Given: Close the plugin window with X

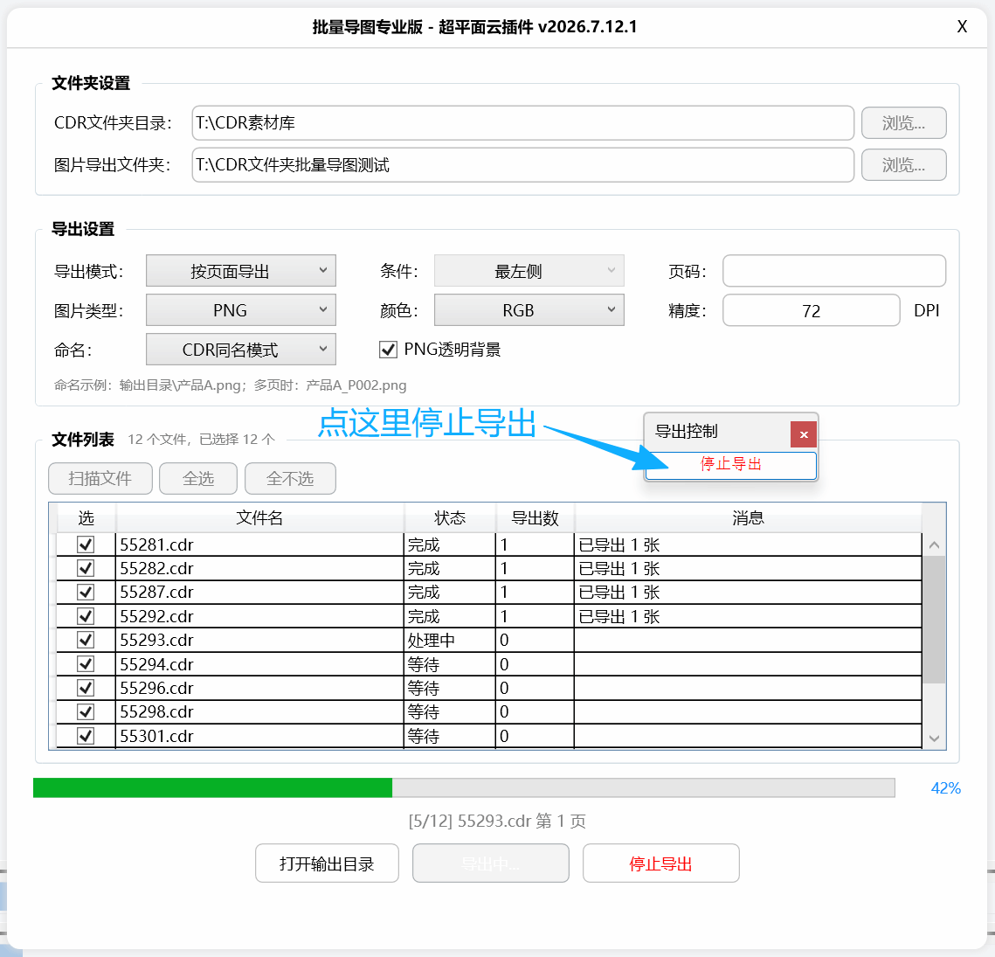Looking at the screenshot, I should point(962,27).
